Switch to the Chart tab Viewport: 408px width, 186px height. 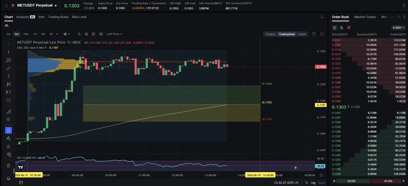[x=8, y=17]
